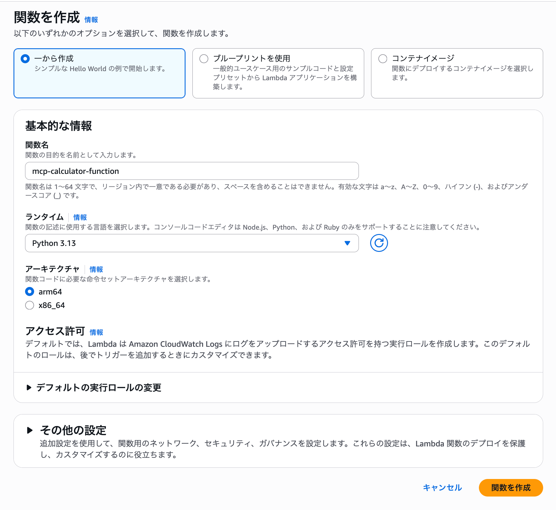556x510 pixels.
Task: Open 情報 link beside アーキテクチャ label
Action: 96,269
